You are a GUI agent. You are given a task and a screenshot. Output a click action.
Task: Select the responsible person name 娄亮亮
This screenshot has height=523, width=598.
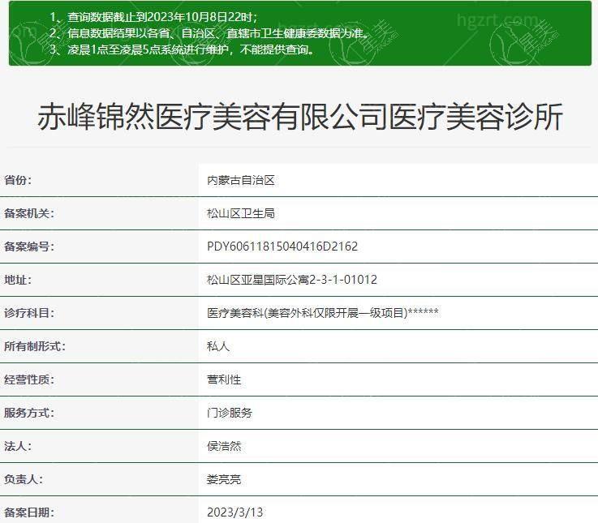click(224, 479)
